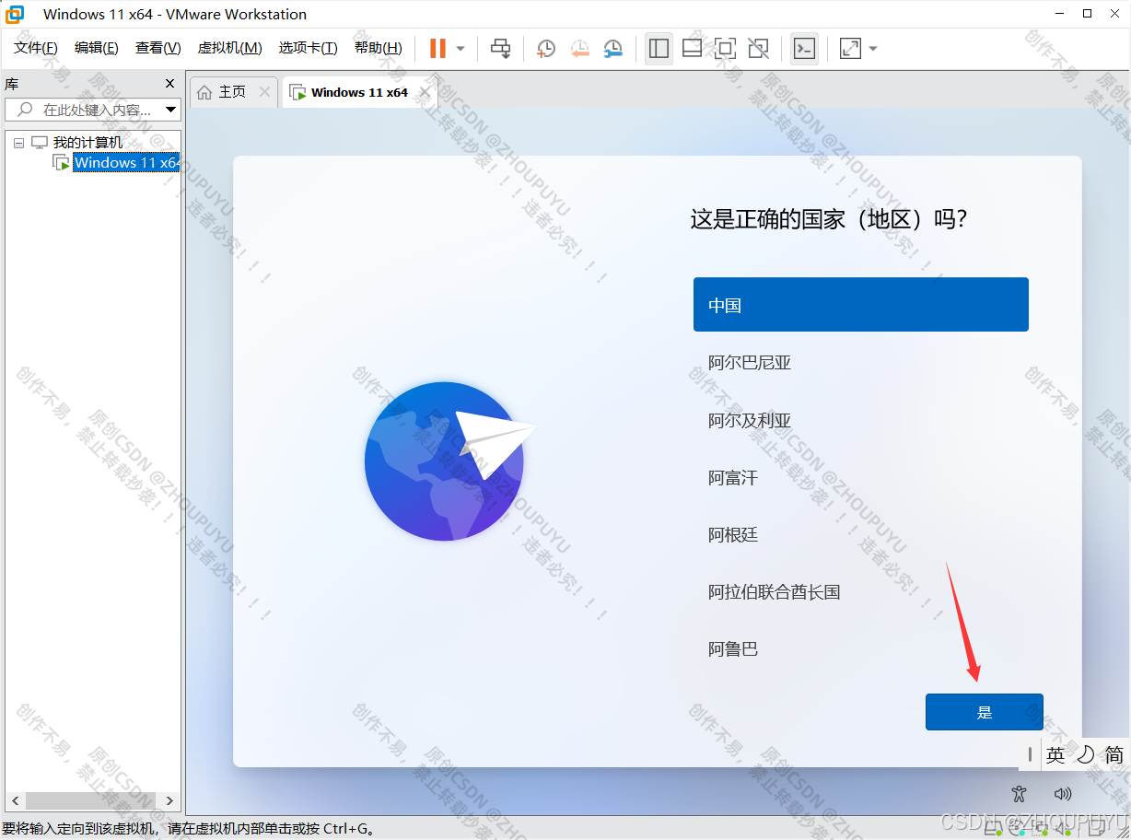Close the library (库) panel
1131x840 pixels.
169,83
